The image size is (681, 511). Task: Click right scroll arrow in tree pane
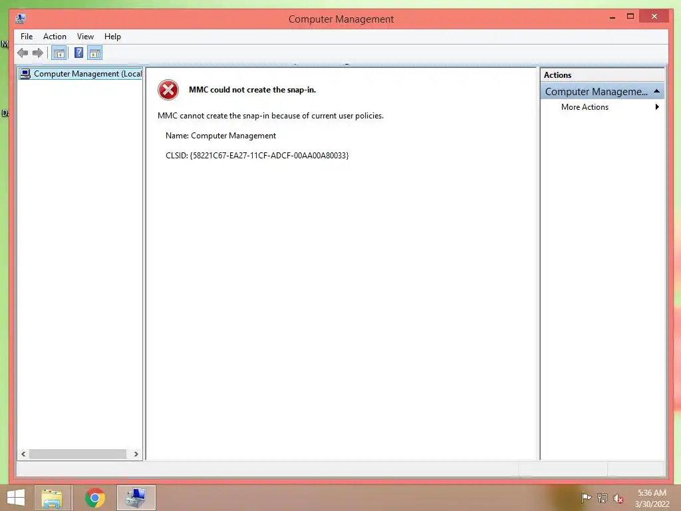(x=136, y=454)
